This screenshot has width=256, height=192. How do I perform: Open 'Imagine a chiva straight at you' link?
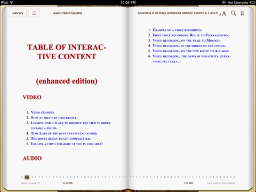pos(67,144)
